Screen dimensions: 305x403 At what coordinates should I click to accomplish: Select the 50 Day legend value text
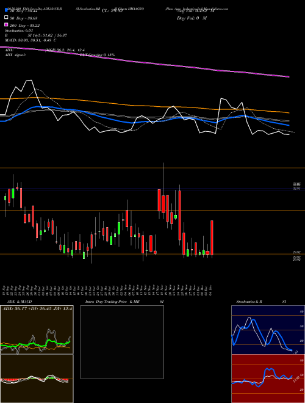23,18
